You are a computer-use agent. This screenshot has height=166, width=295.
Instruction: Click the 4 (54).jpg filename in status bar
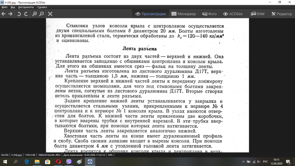click(x=17, y=155)
